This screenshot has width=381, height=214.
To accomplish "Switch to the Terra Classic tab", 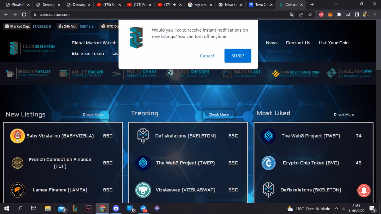I will pos(260,5).
